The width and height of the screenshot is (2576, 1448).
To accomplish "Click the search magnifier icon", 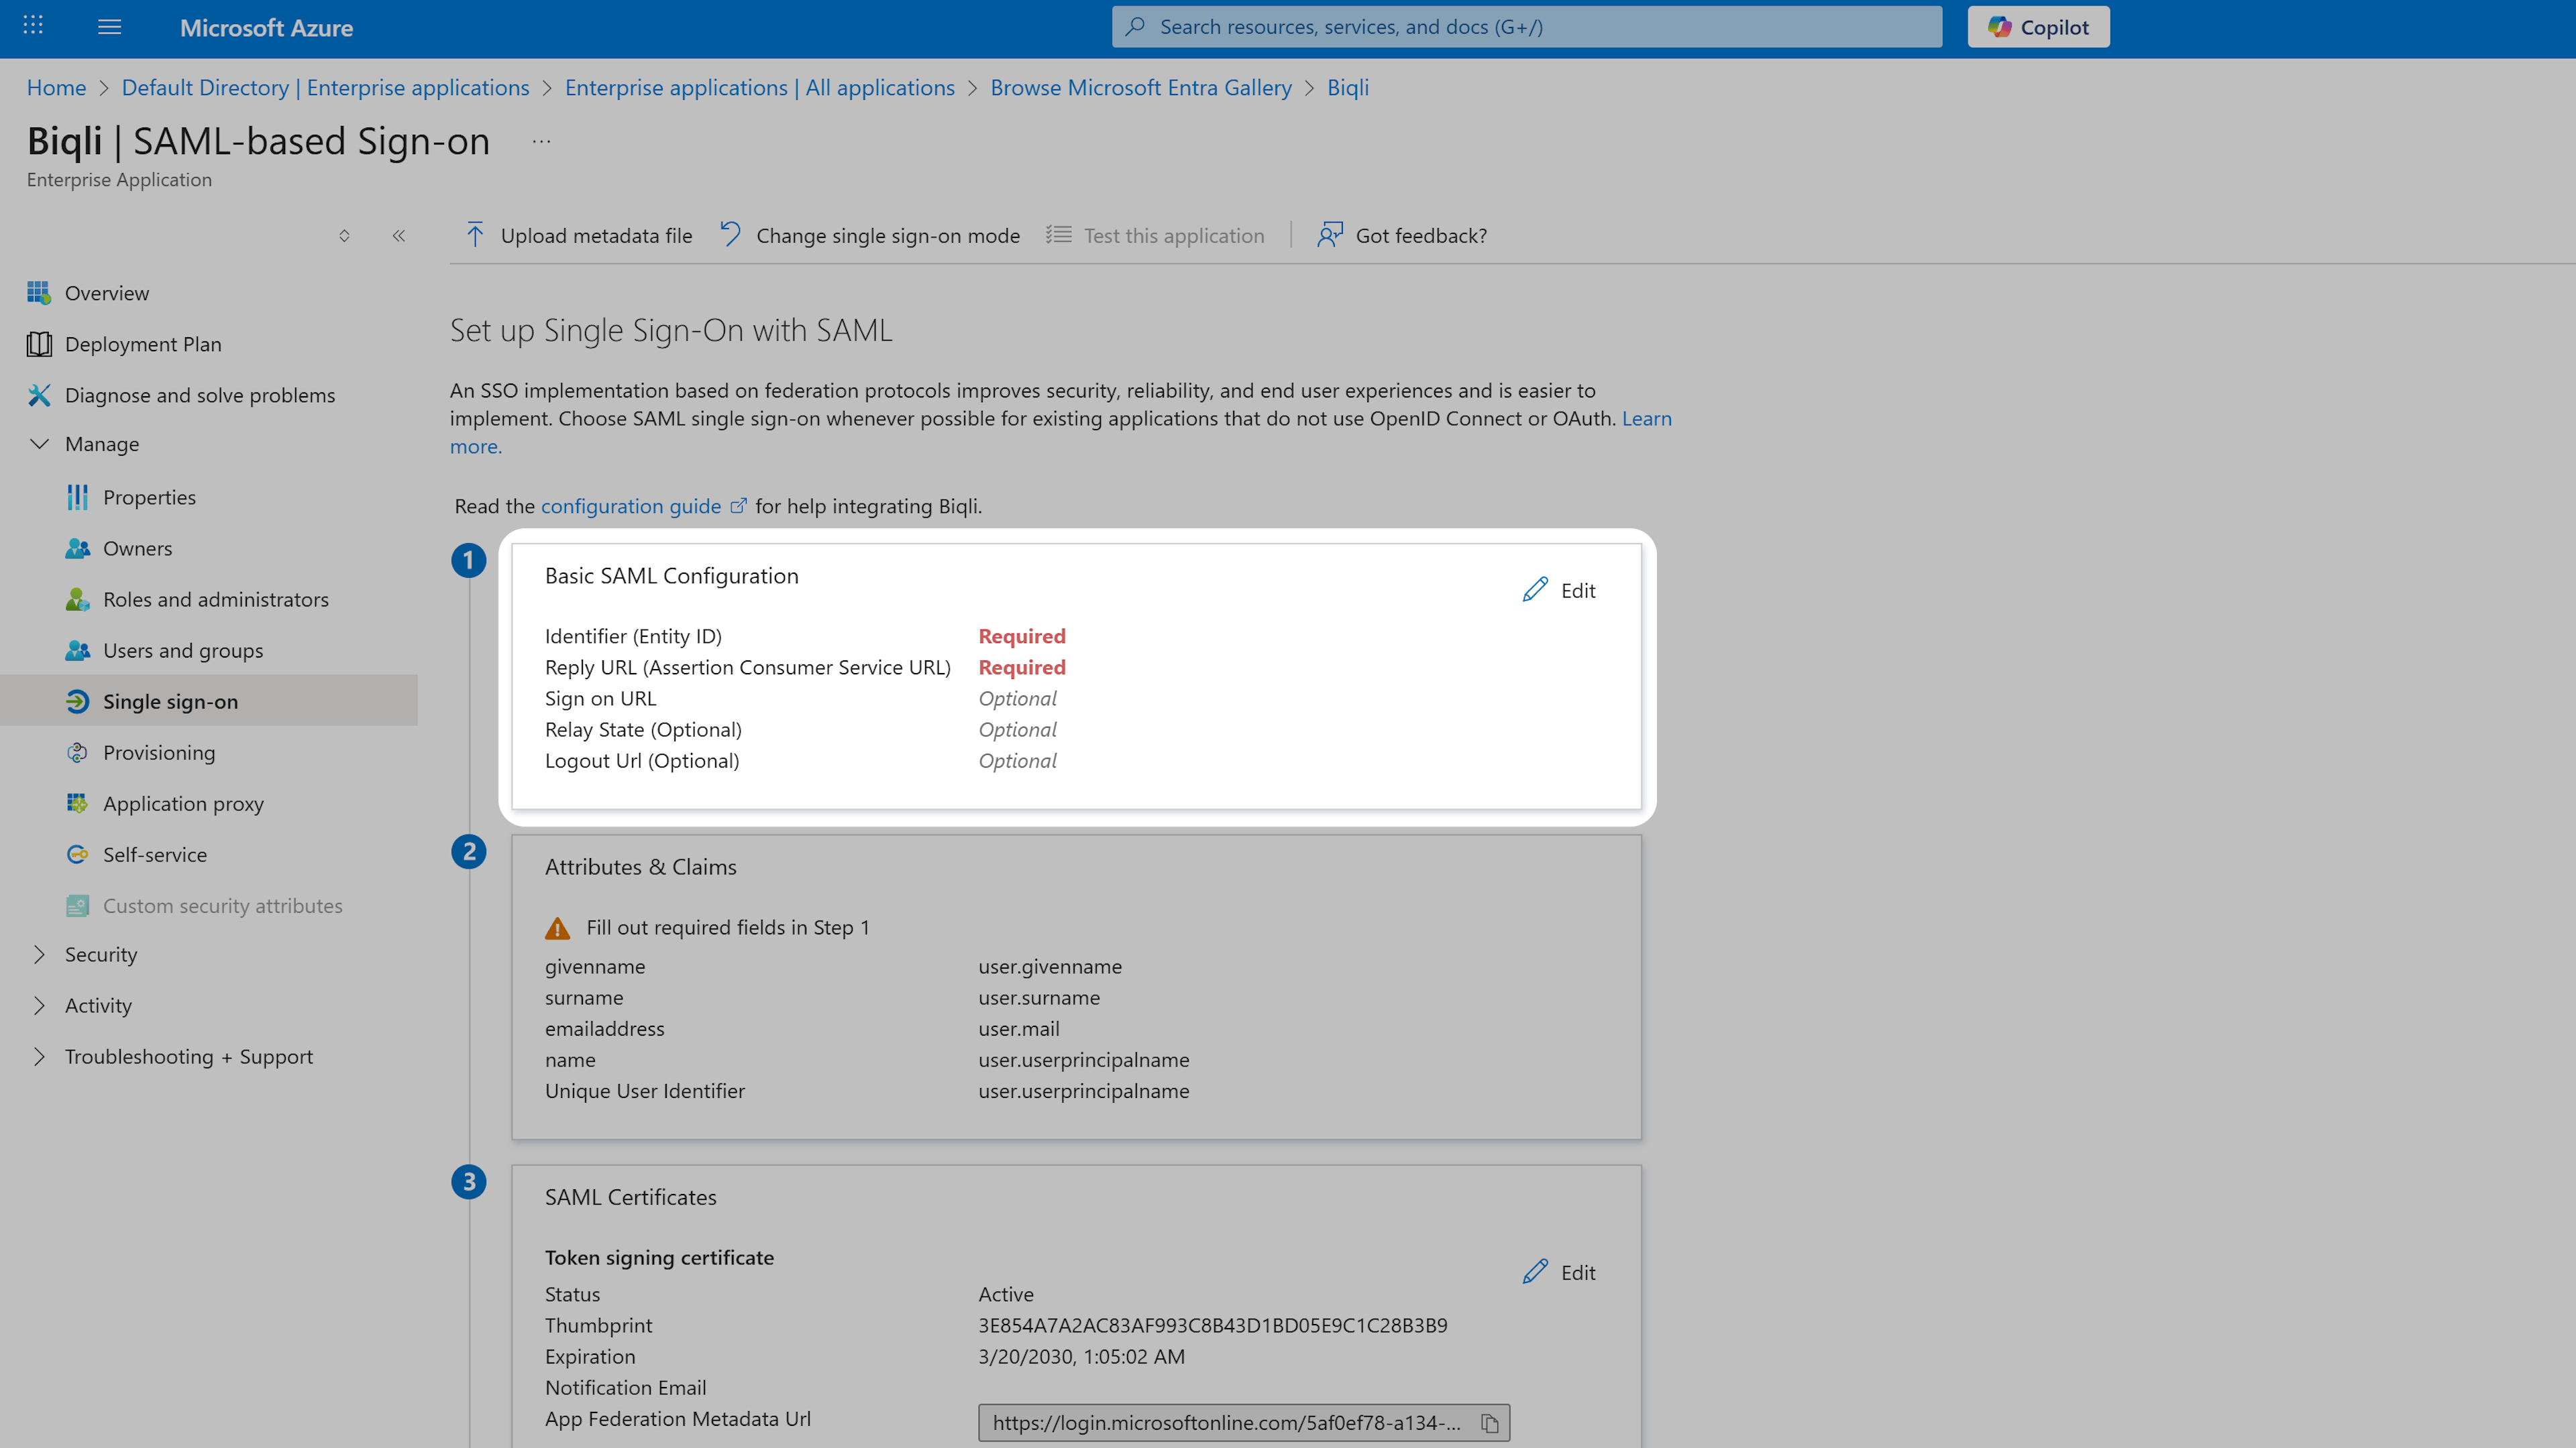I will click(x=1134, y=27).
